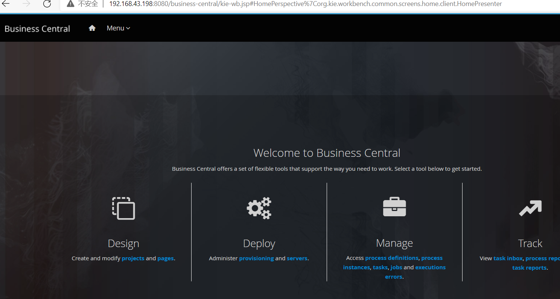
Task: Reload the page with the refresh icon
Action: point(46,4)
